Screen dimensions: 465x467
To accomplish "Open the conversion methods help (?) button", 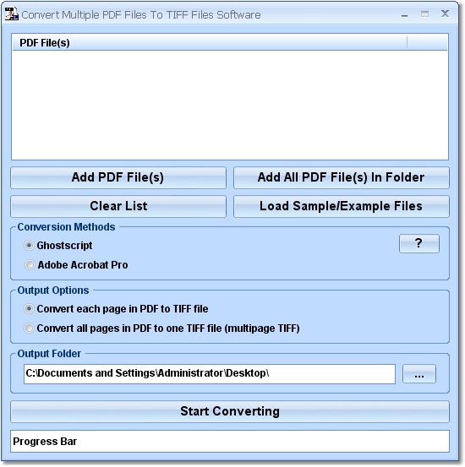I will pyautogui.click(x=419, y=243).
